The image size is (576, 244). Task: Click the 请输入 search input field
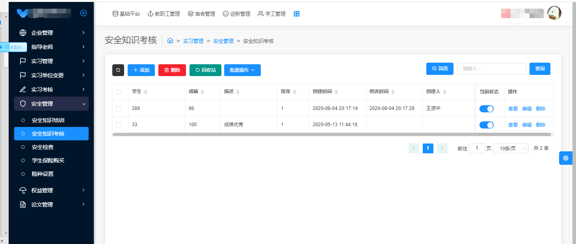(x=491, y=69)
